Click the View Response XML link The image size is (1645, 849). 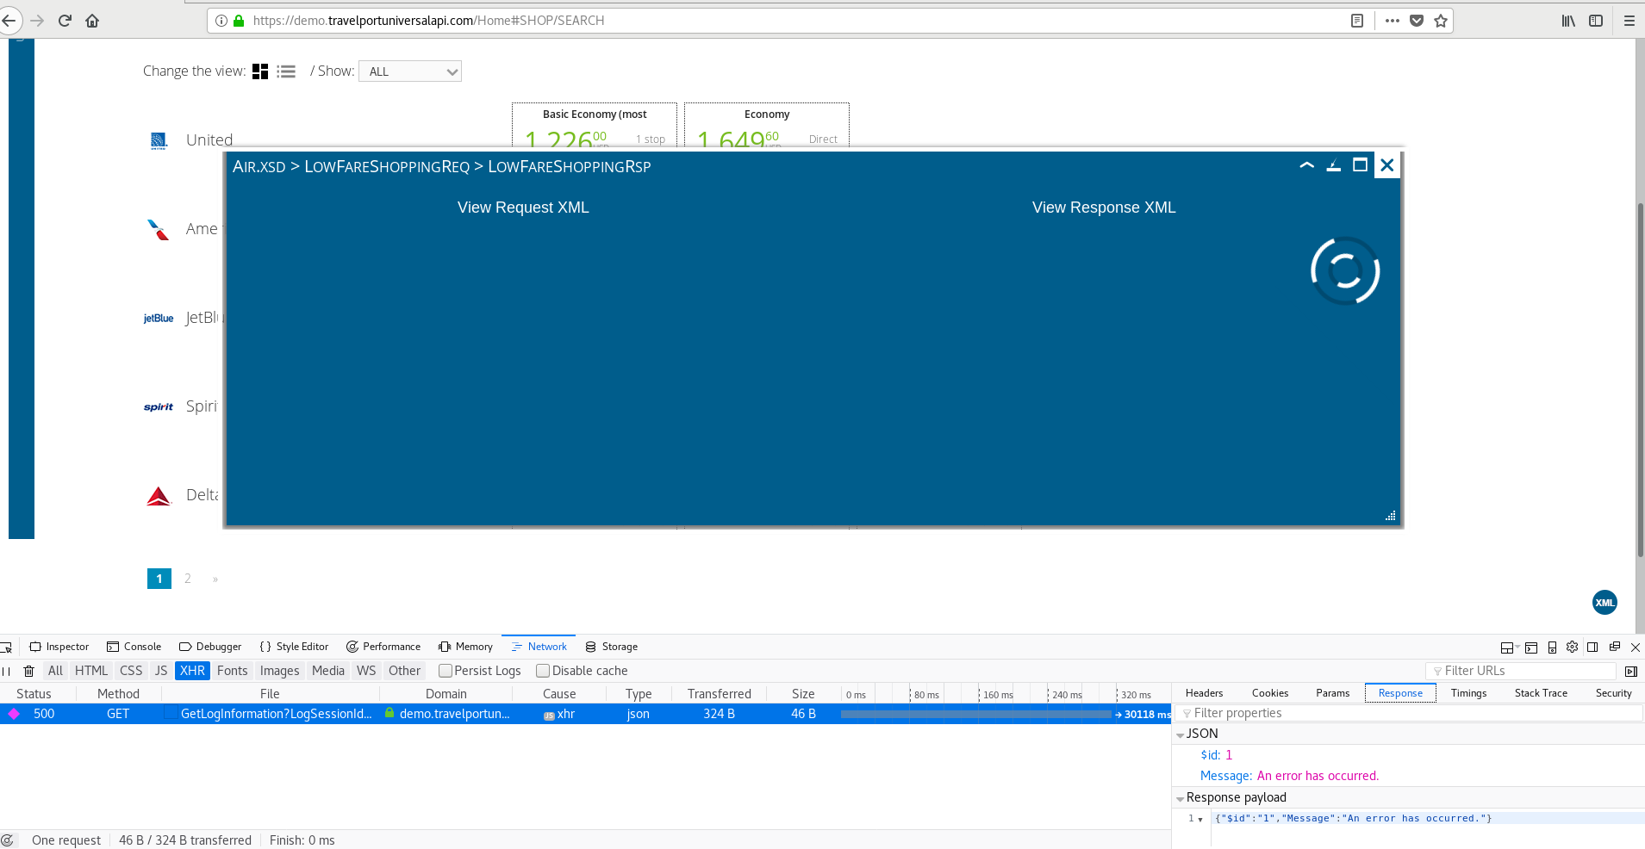[x=1103, y=207]
